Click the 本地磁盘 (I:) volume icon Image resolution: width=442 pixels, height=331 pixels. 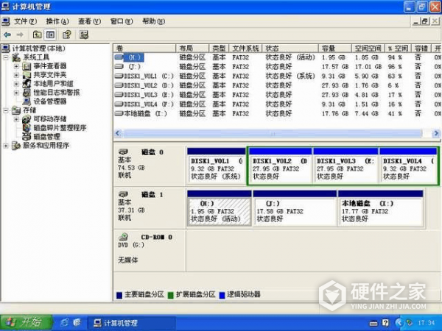[119, 113]
